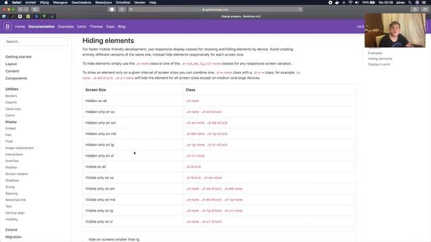Open the Ontwikkel menu
The height and width of the screenshot is (242, 431).
click(x=123, y=3)
